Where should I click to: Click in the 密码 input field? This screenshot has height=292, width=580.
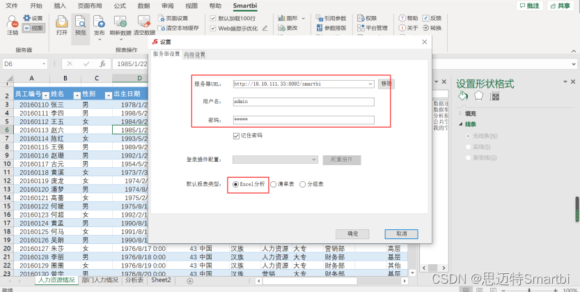pyautogui.click(x=304, y=120)
